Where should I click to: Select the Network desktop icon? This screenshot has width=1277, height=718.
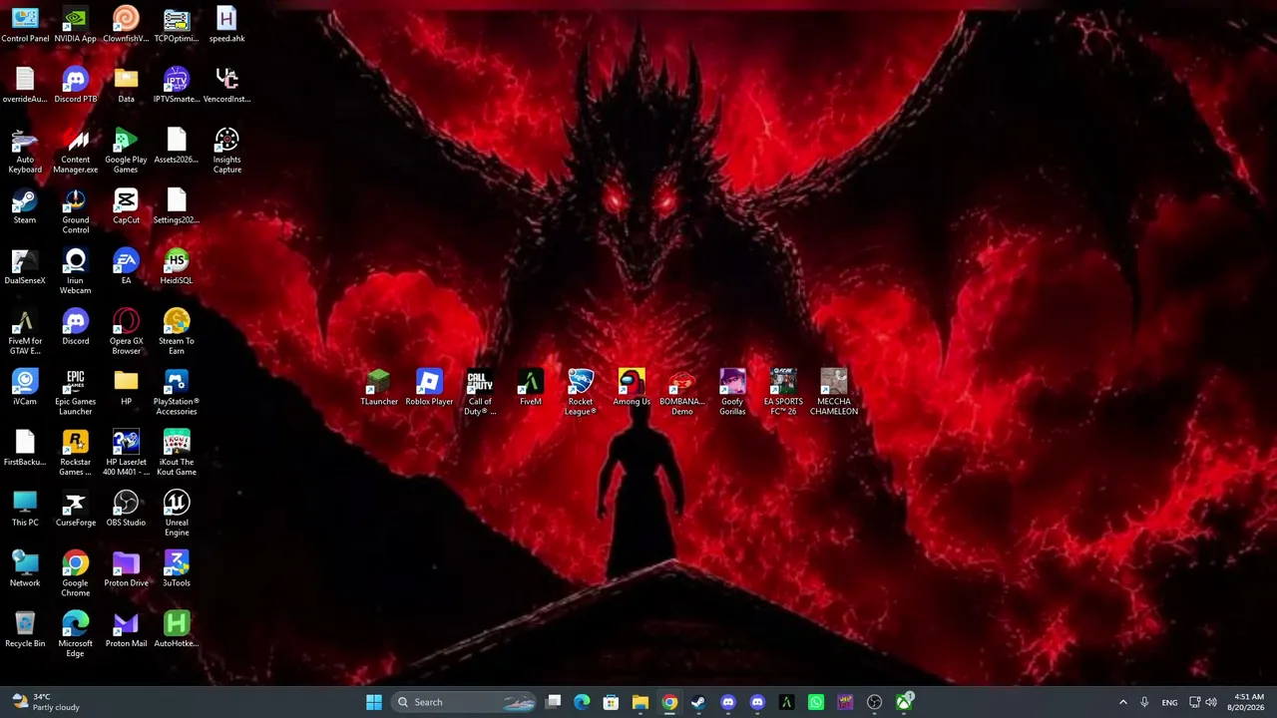coord(25,570)
